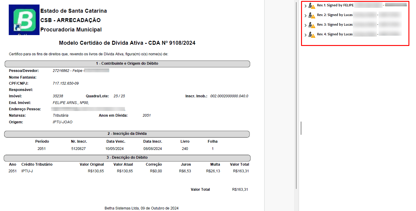Screen dimensions: 416x211
Task: Click the "3 - Descrição do Débito" section header
Action: (127, 158)
